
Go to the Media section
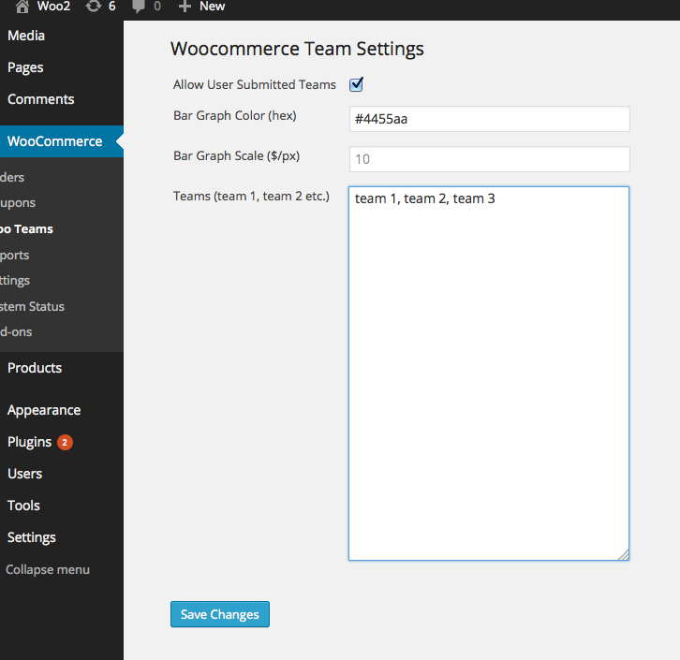(x=26, y=36)
